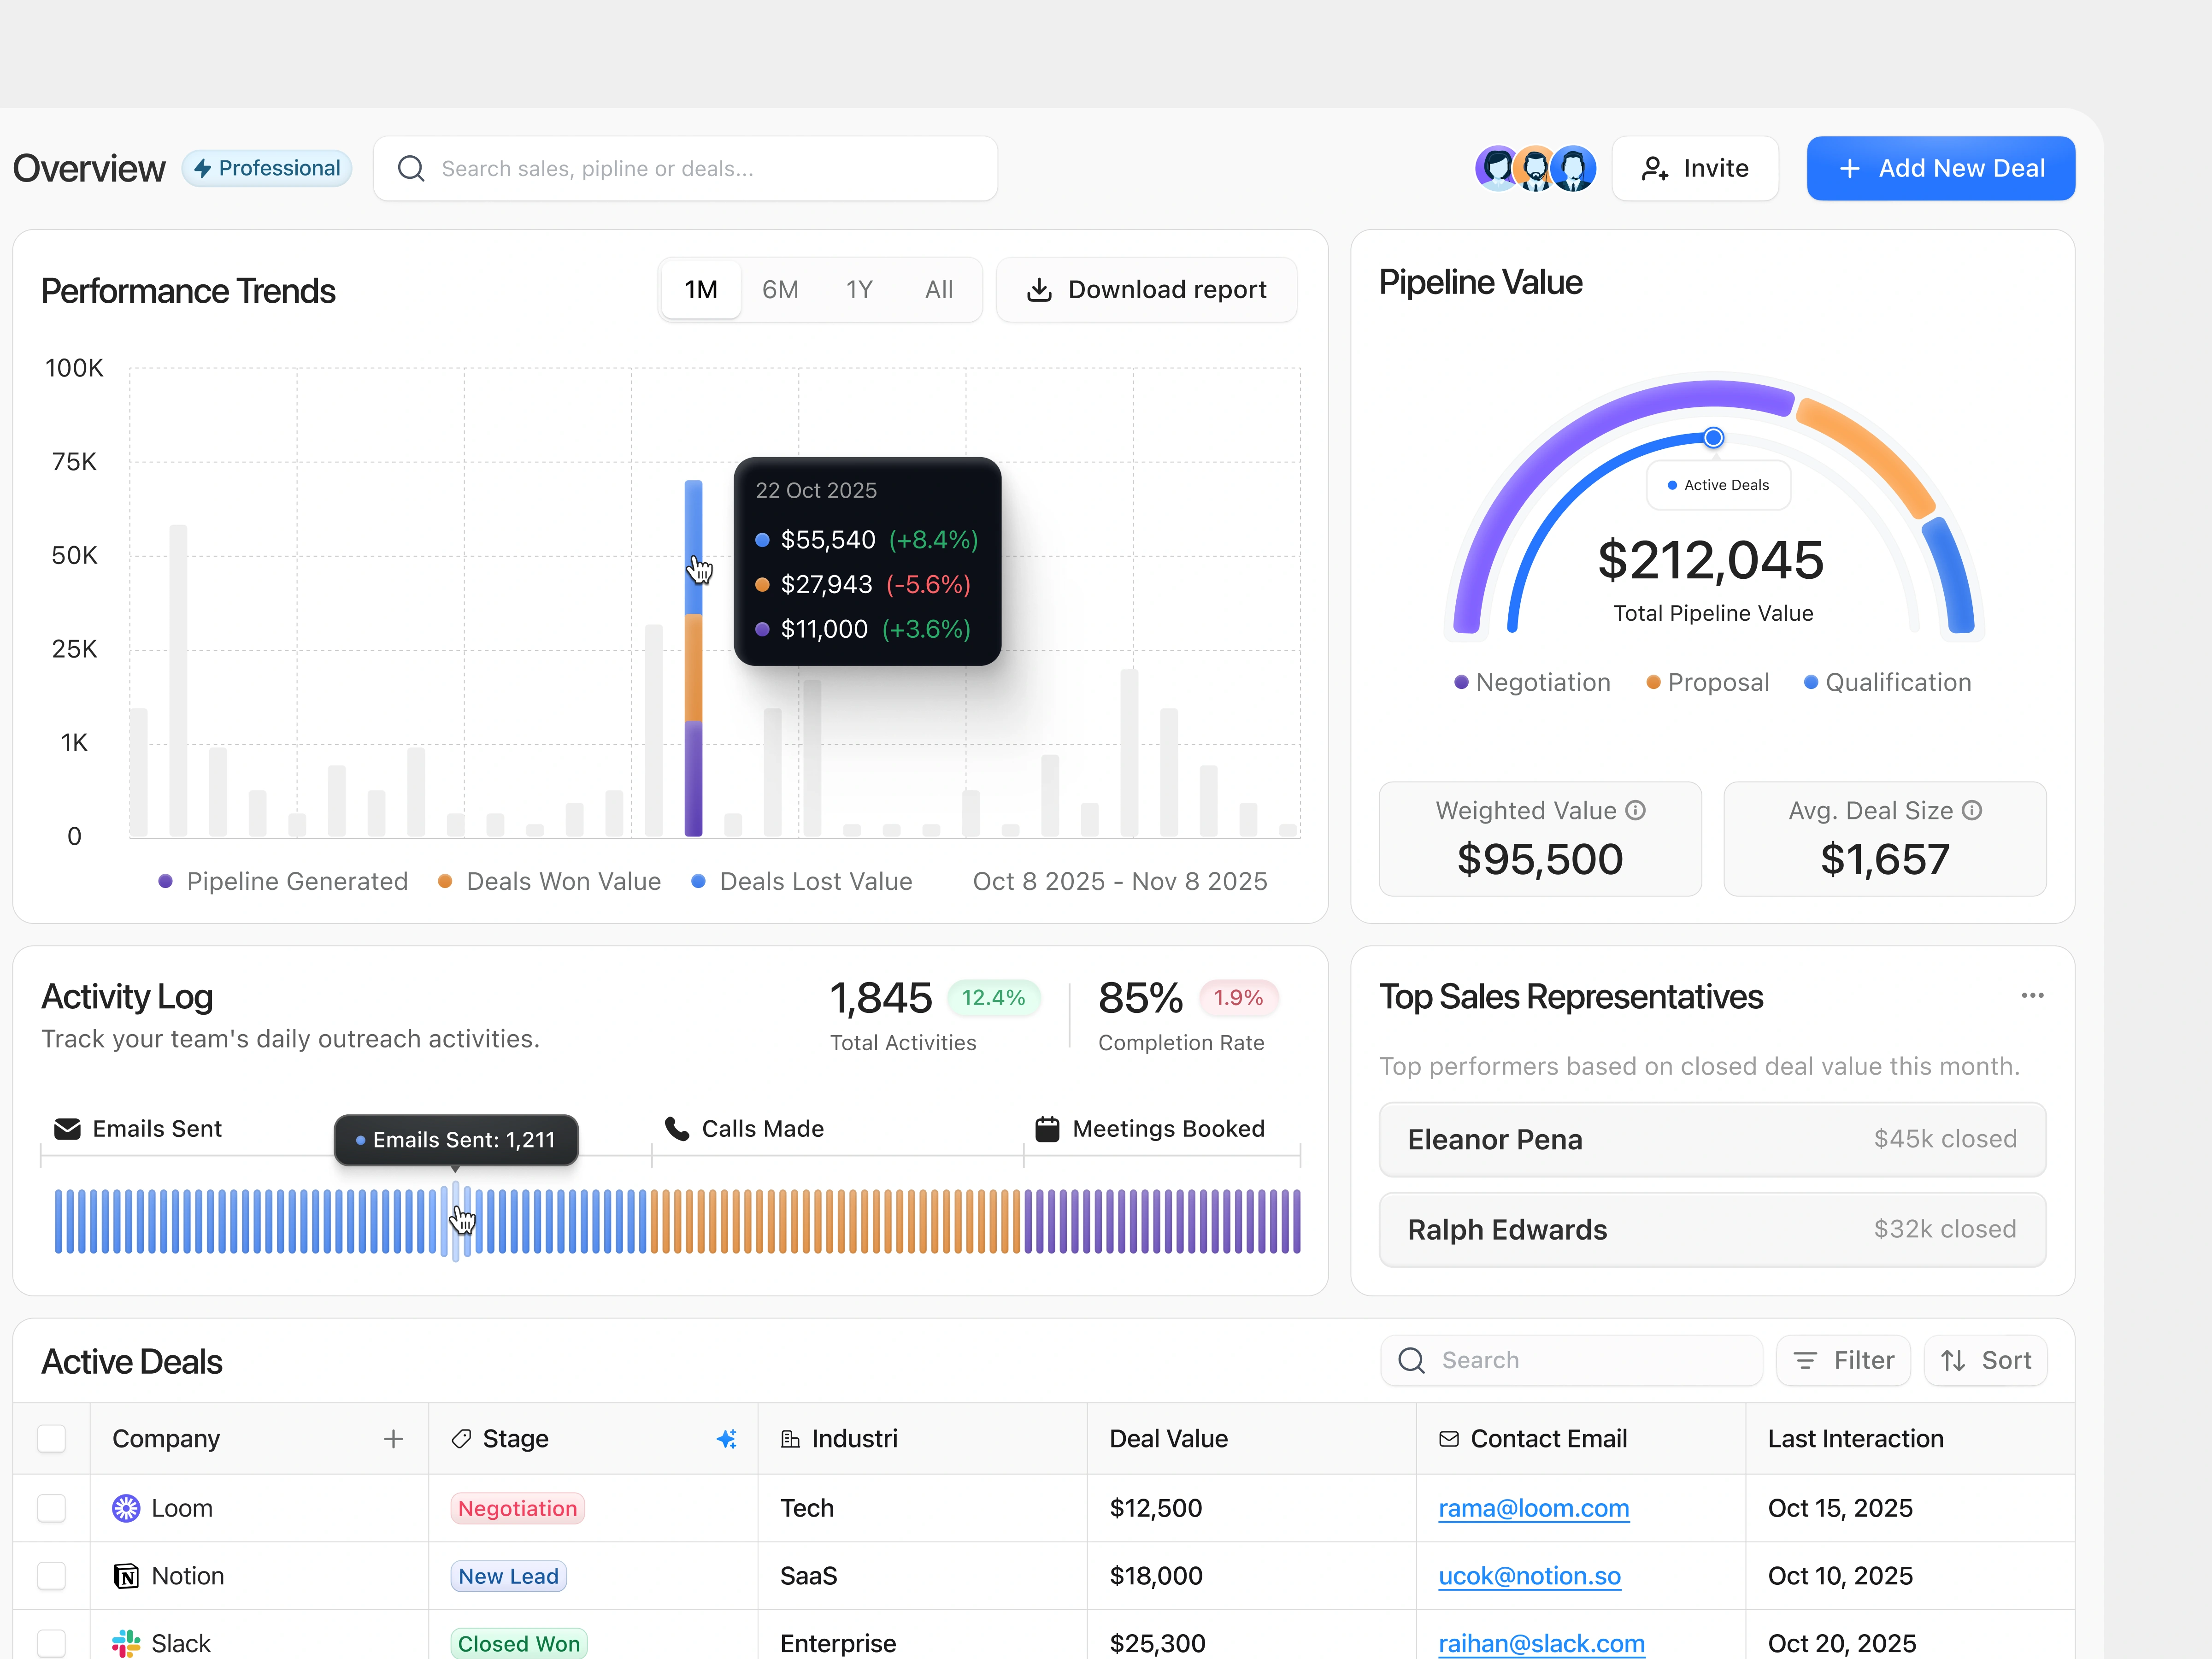Check the Notion row checkbox

(51, 1576)
